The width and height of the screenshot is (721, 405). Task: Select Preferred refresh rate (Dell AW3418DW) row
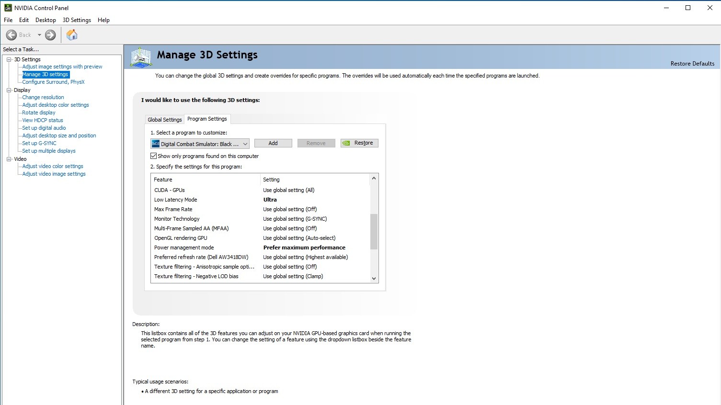261,257
